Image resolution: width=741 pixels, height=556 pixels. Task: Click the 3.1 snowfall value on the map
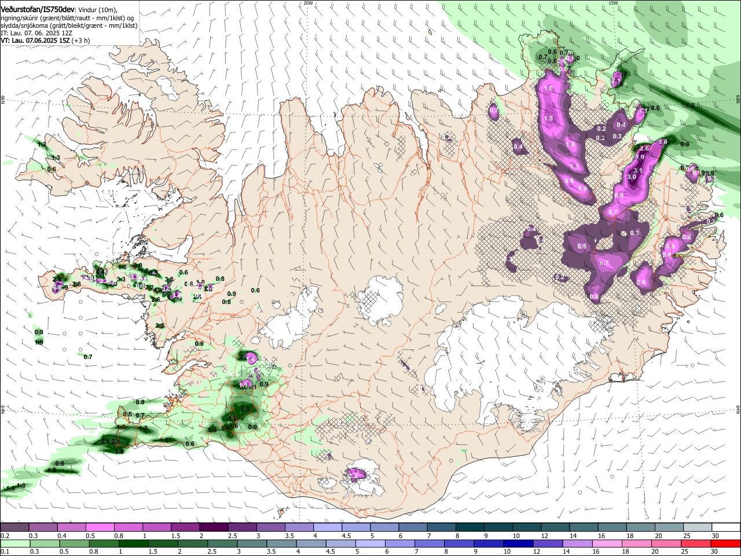638,171
